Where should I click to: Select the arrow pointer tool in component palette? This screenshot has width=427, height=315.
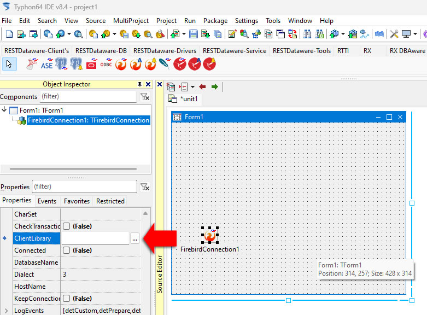(x=9, y=65)
